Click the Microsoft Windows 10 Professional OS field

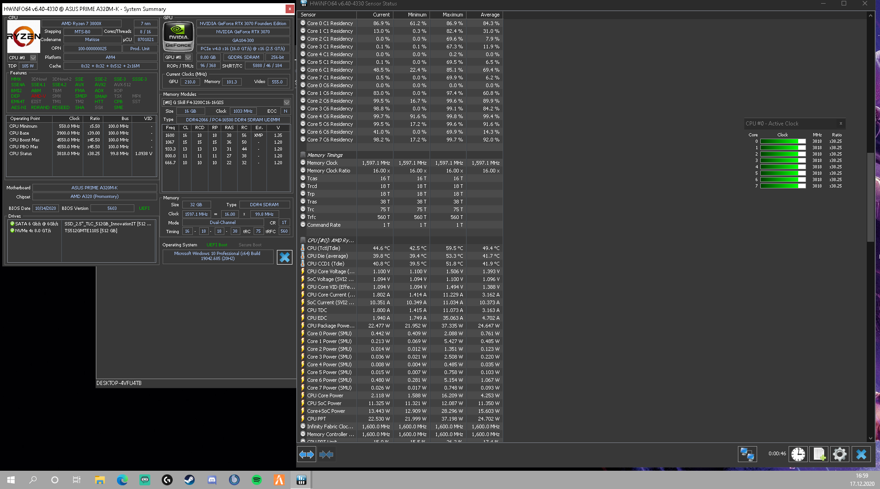(x=217, y=256)
